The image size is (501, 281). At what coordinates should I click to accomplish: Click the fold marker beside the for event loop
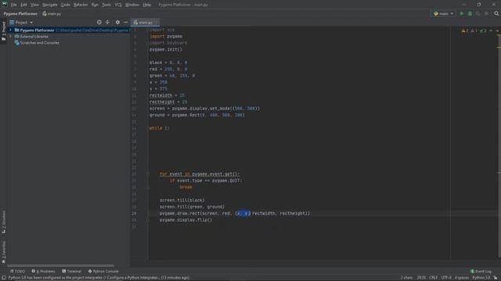(148, 174)
